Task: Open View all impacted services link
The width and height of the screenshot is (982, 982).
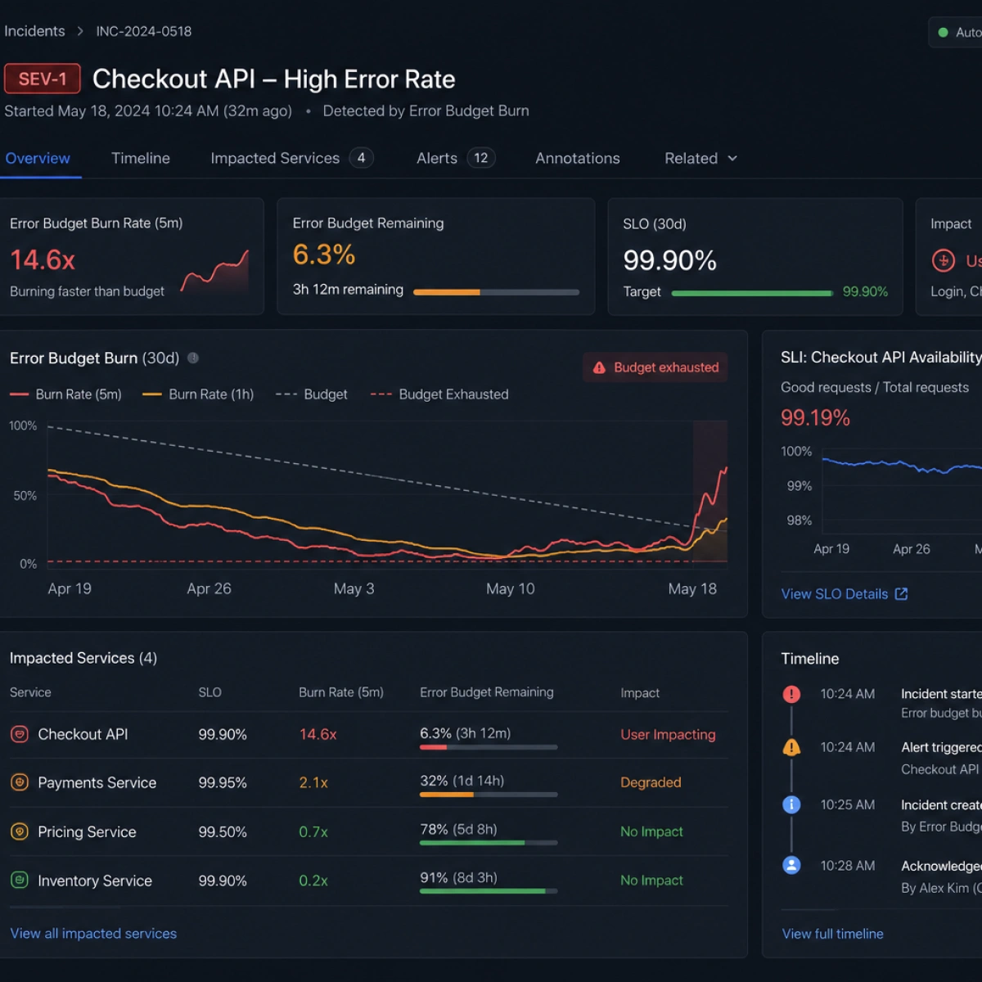Action: pyautogui.click(x=93, y=934)
